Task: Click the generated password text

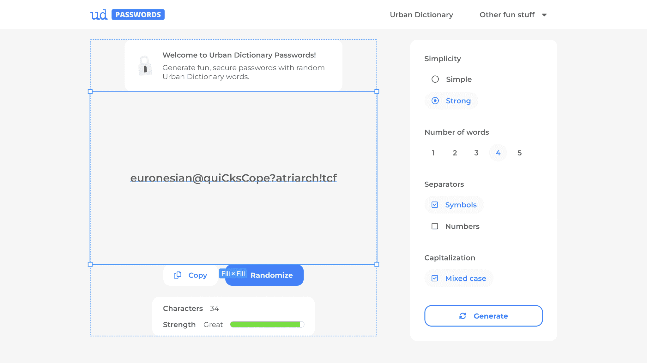Action: coord(233,178)
